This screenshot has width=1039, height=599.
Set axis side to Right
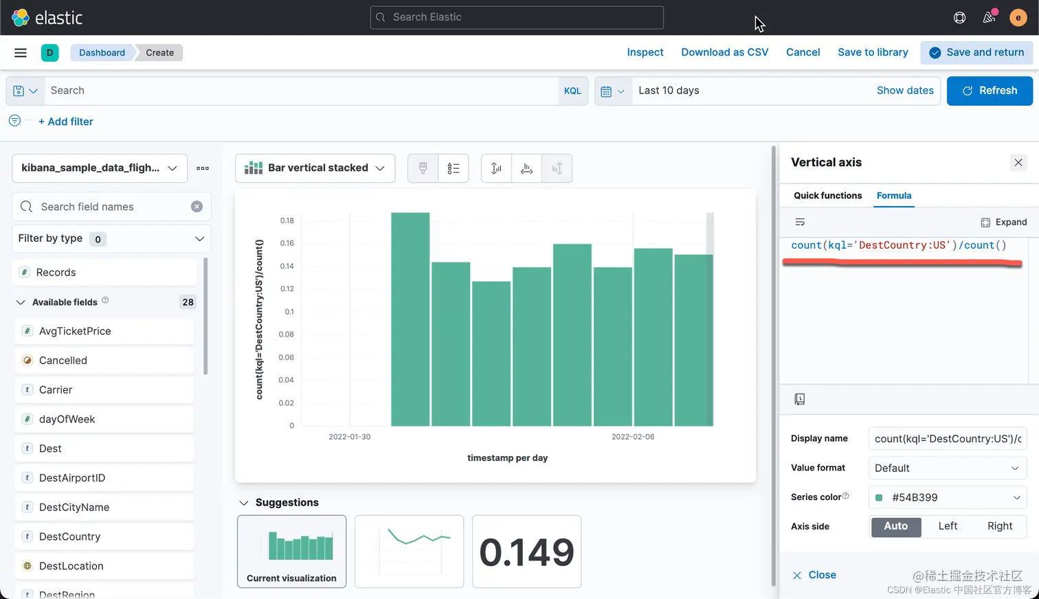pyautogui.click(x=1000, y=526)
